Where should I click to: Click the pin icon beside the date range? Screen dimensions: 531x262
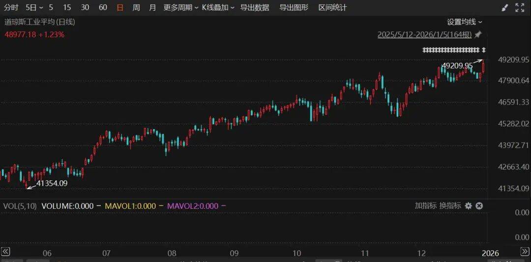(478, 34)
